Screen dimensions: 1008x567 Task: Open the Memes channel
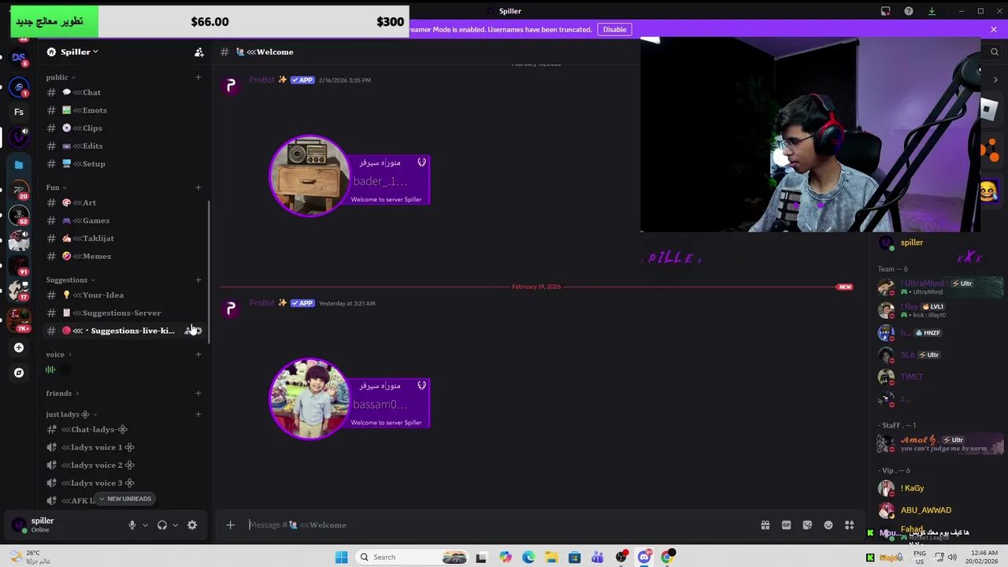click(124, 256)
